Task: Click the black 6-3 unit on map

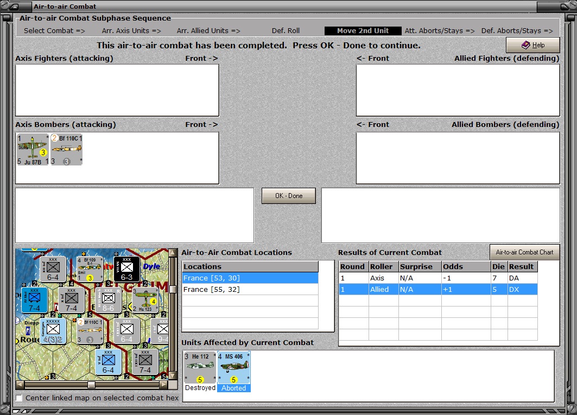Action: [126, 269]
